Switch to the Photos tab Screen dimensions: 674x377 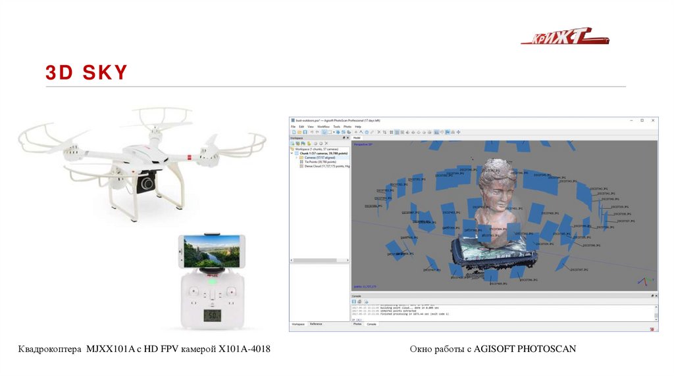pyautogui.click(x=357, y=324)
